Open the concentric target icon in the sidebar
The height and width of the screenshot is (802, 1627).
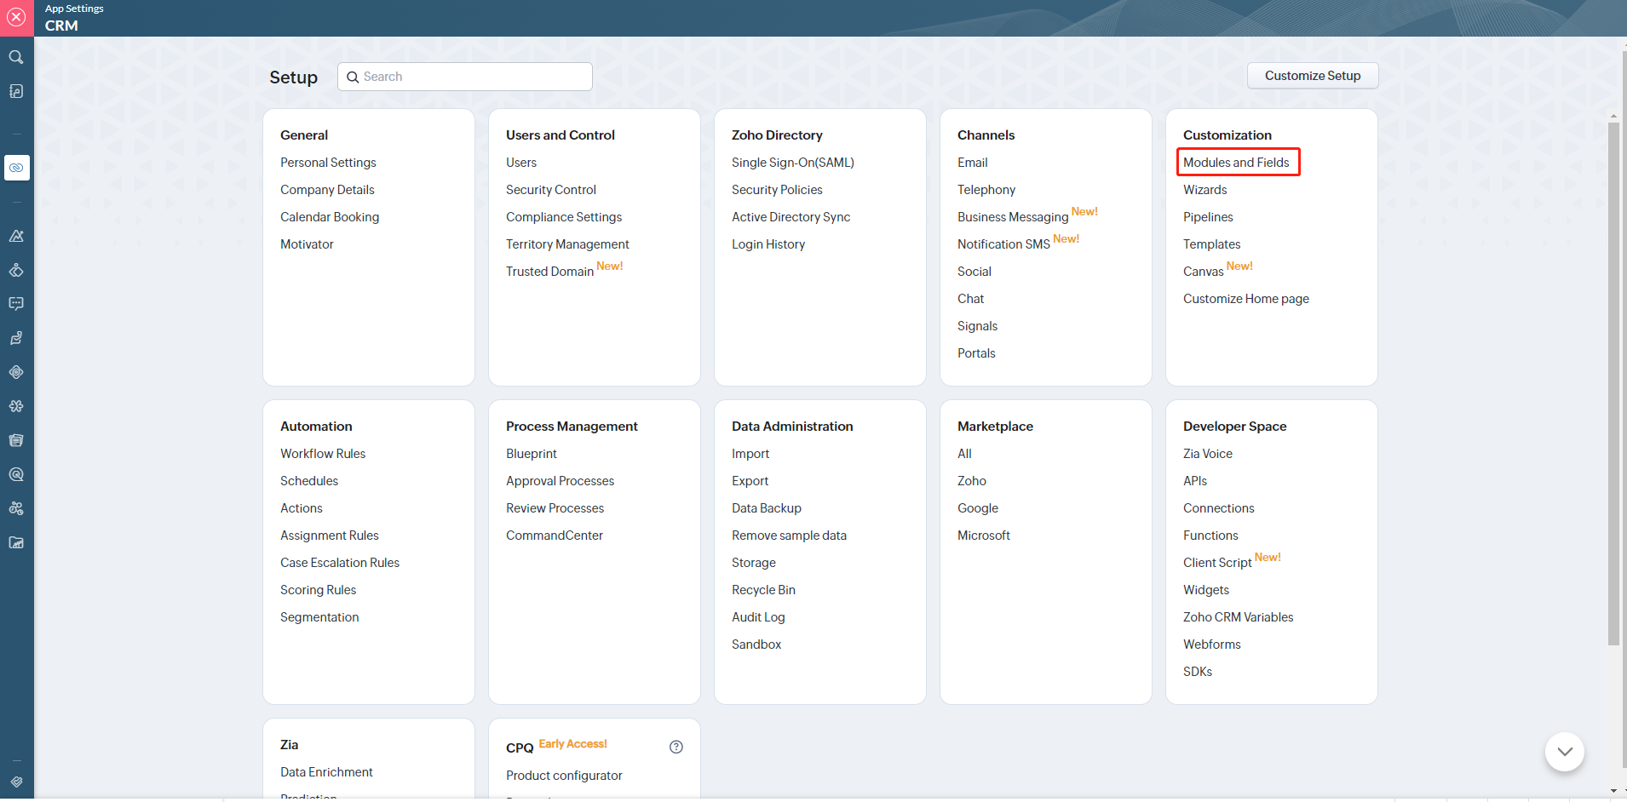16,372
